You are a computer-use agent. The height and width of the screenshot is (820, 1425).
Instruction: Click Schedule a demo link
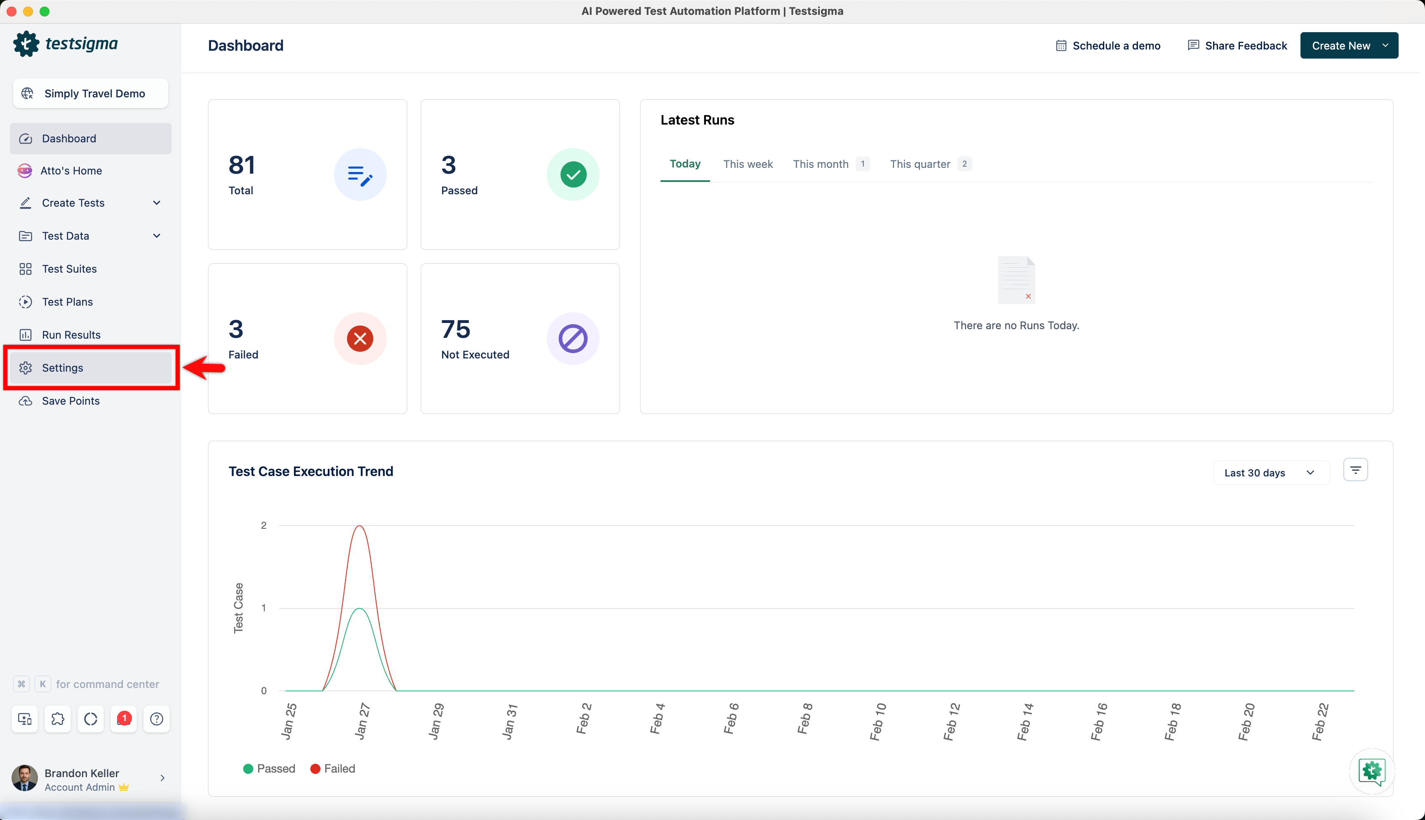(x=1108, y=46)
